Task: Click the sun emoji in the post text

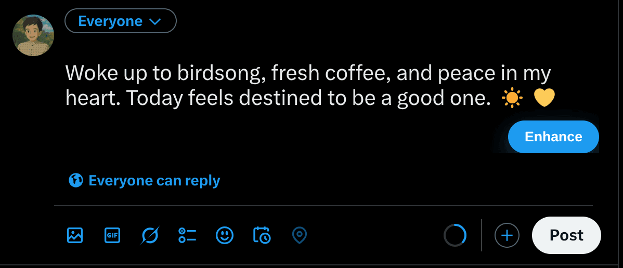Action: click(512, 98)
